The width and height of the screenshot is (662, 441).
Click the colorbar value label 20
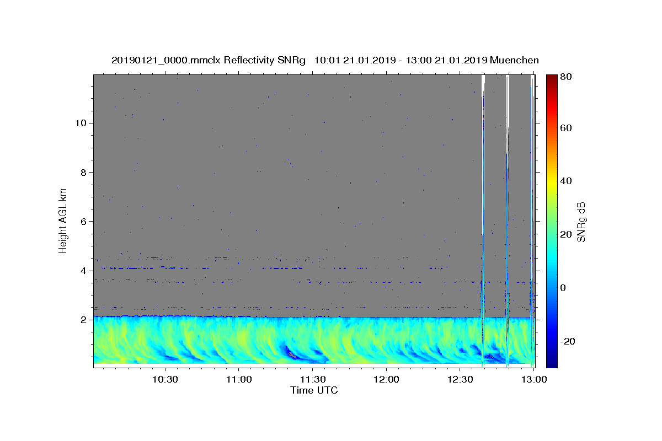566,234
